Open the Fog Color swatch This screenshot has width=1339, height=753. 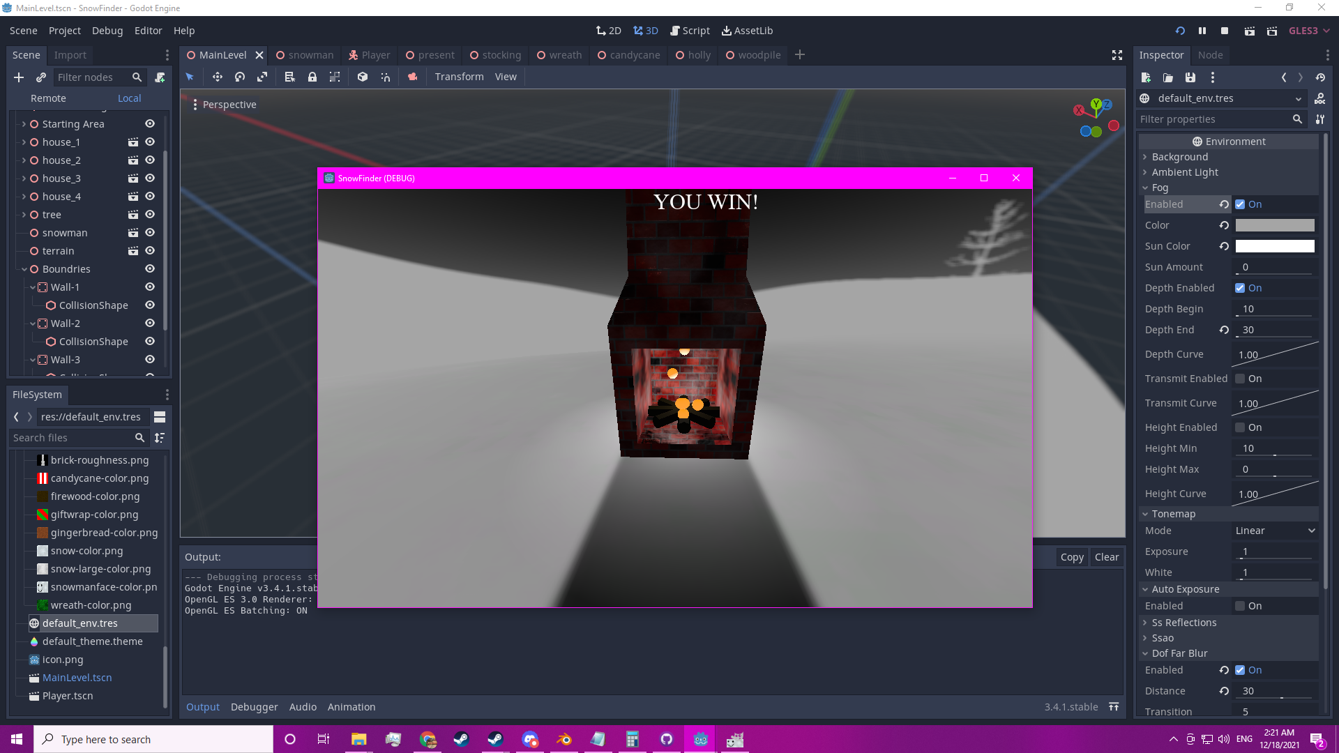click(x=1275, y=225)
